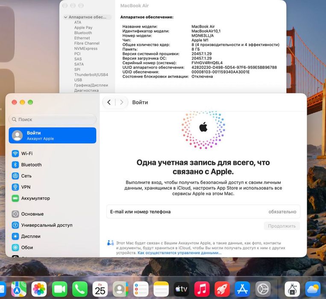Open System Settings gear in Dock
The width and height of the screenshot is (326, 299).
tap(263, 289)
